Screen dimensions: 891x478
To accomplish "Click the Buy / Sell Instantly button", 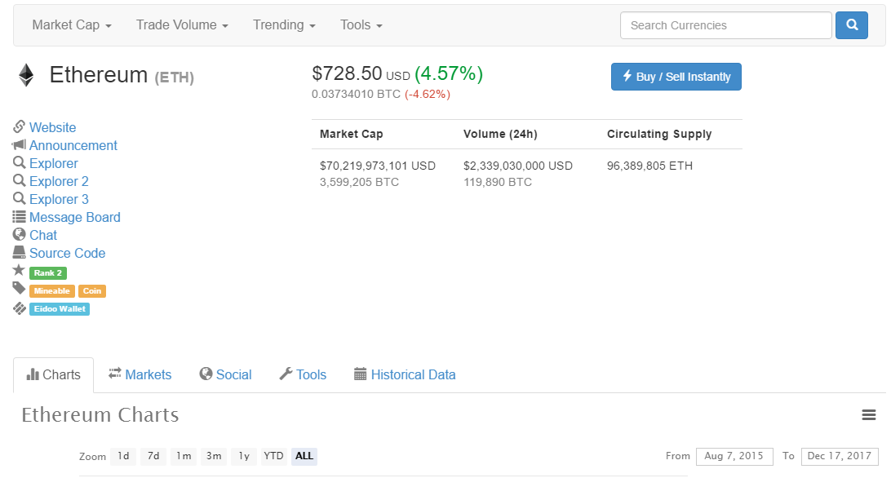I will [x=676, y=77].
